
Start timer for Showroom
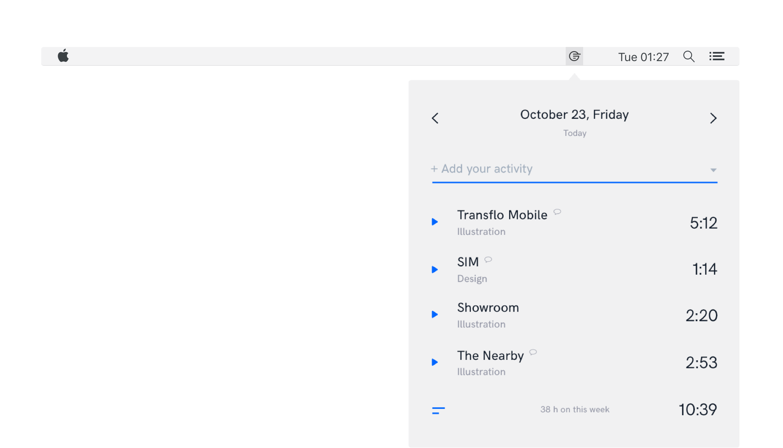click(x=435, y=315)
